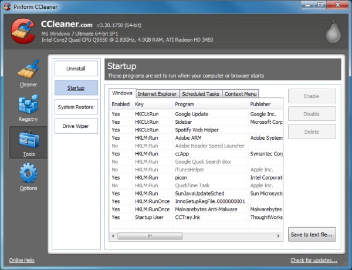
Task: Open the Uninstall tool
Action: click(76, 69)
